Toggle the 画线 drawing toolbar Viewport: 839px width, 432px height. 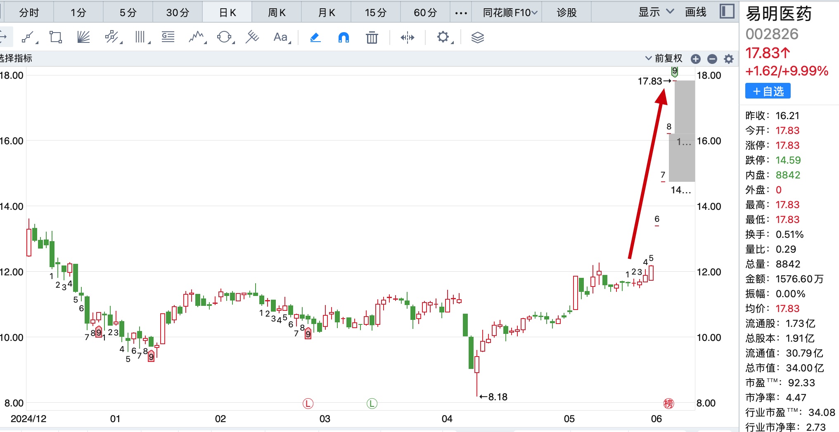coord(696,12)
